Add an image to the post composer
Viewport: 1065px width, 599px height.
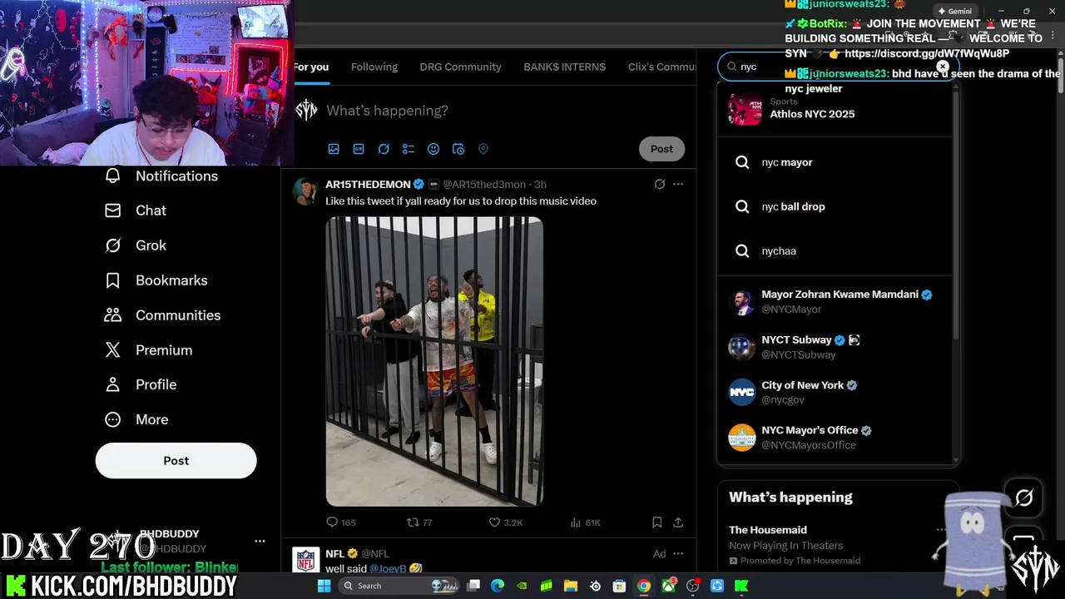point(334,149)
